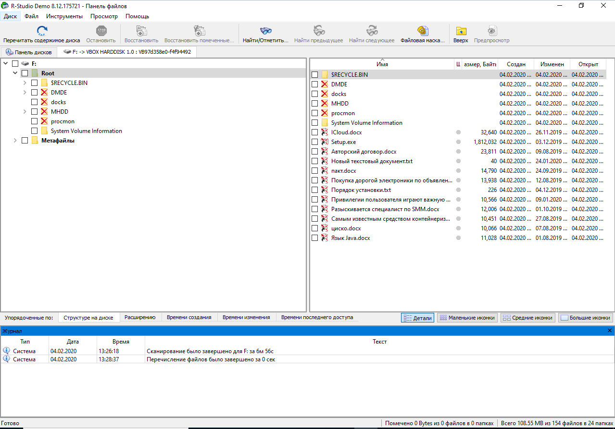Open Find/Mark binoculars tool
The height and width of the screenshot is (429, 615).
265,31
